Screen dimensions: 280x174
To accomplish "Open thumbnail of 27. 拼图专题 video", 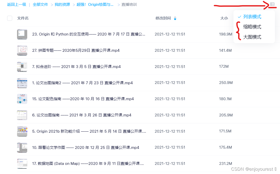I will pyautogui.click(x=22, y=50).
